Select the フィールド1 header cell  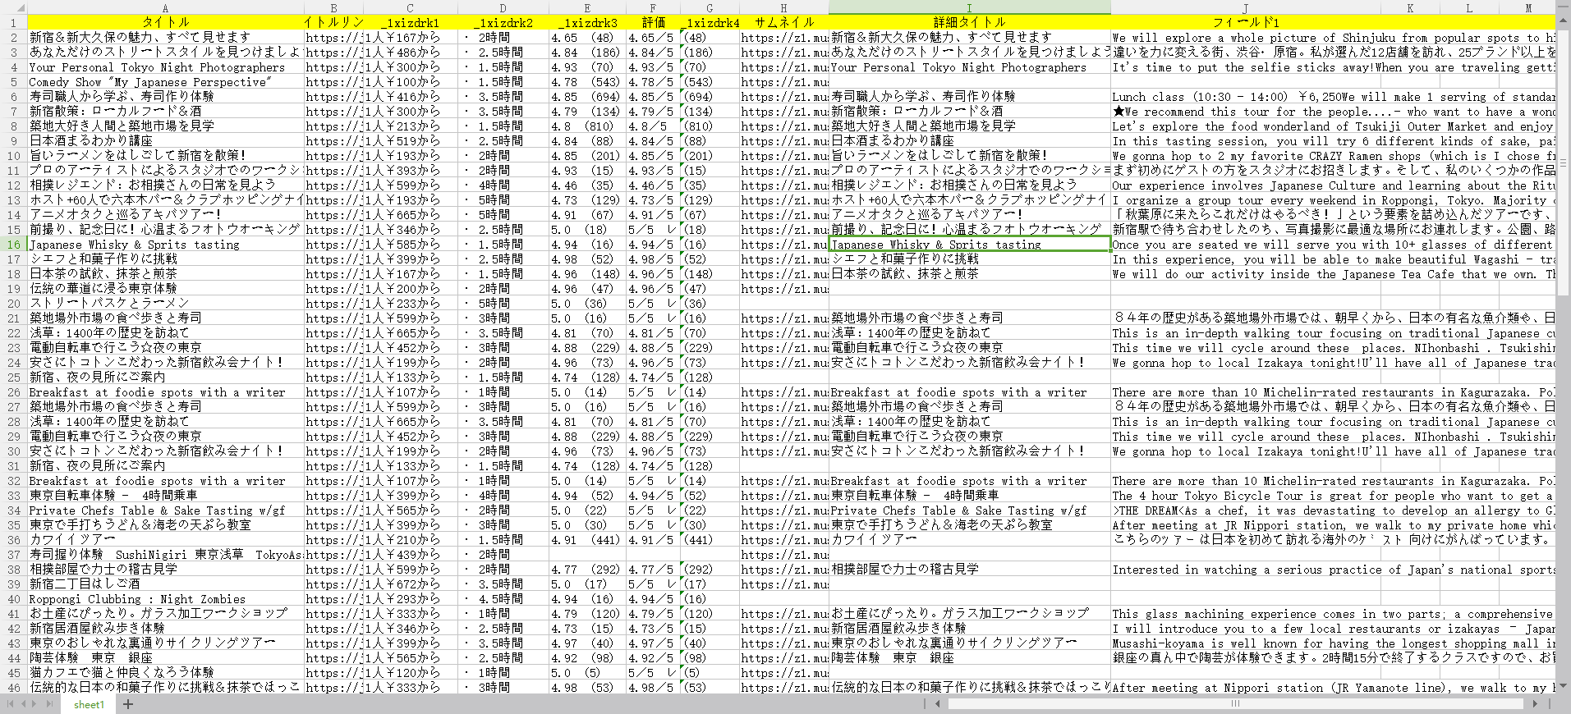[1245, 22]
